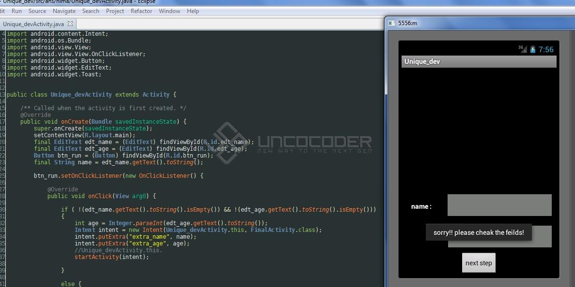Click the 'sorry!! please cheak the feilds!' toast
This screenshot has width=575, height=287.
point(479,232)
